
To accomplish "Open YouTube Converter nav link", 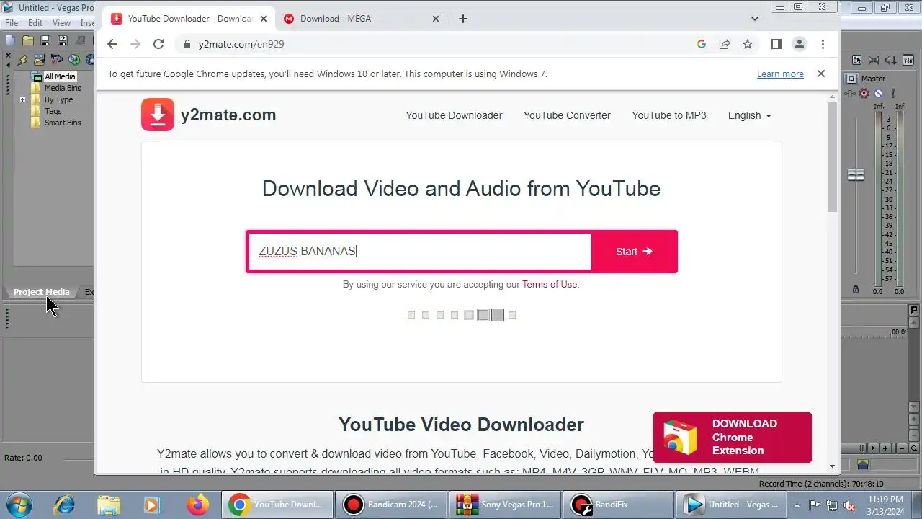I will pyautogui.click(x=567, y=115).
